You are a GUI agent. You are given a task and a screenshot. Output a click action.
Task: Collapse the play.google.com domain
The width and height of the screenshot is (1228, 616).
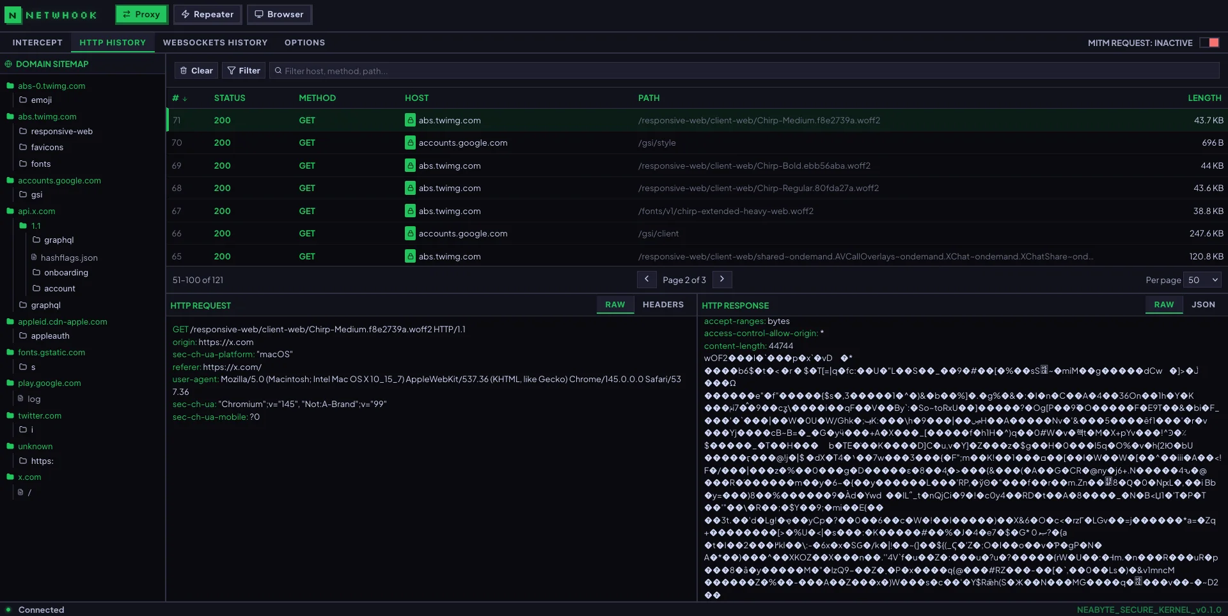click(44, 383)
